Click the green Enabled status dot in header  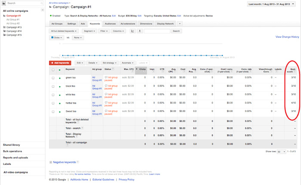tap(51, 16)
